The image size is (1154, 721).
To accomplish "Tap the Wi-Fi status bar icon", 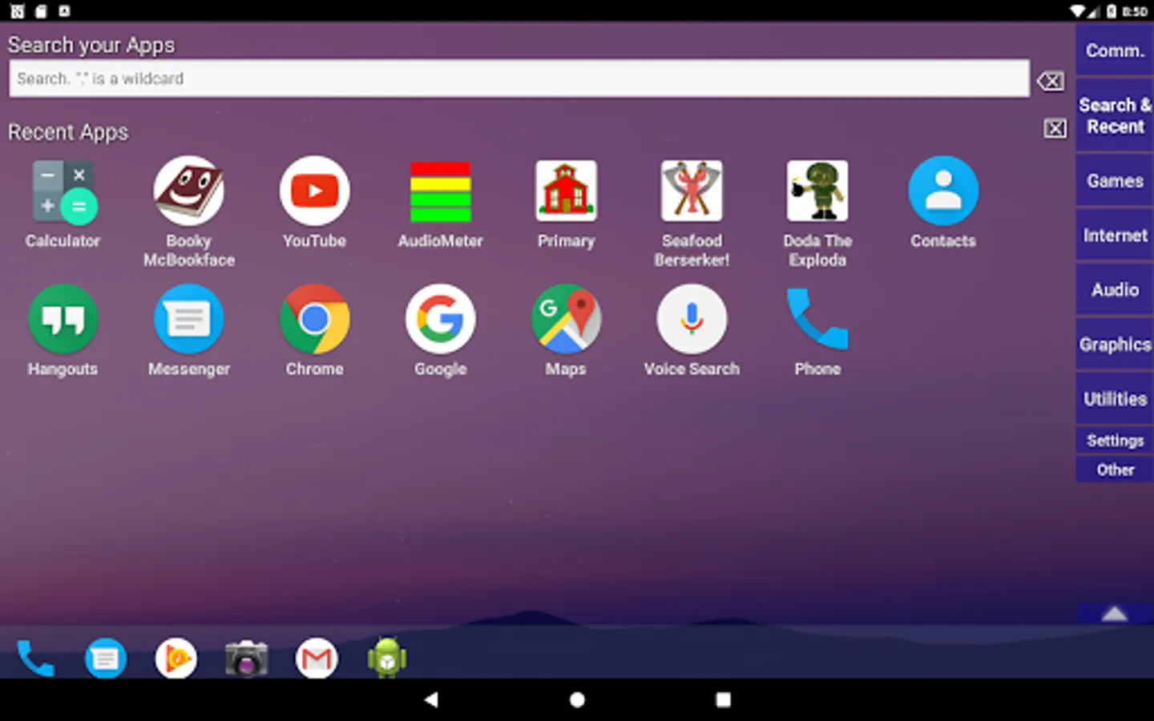I will coord(1078,11).
